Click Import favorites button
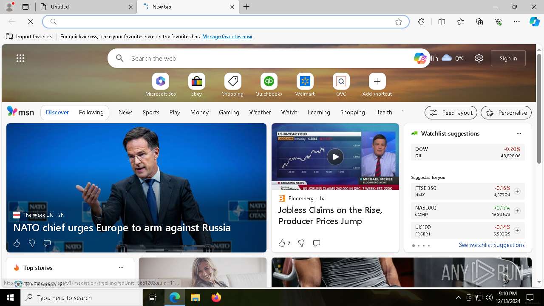Screen dimensions: 544x306 point(29,37)
